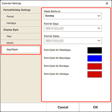Image resolution: width=112 pixels, height=112 pixels.
Task: Select the Day/Week settings item
Action: (21, 50)
